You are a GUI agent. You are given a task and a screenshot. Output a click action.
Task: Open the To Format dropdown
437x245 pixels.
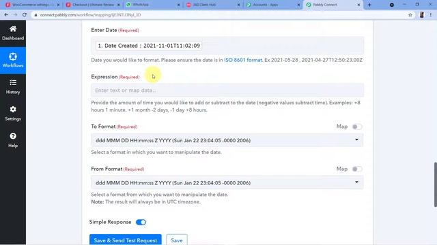pyautogui.click(x=227, y=140)
